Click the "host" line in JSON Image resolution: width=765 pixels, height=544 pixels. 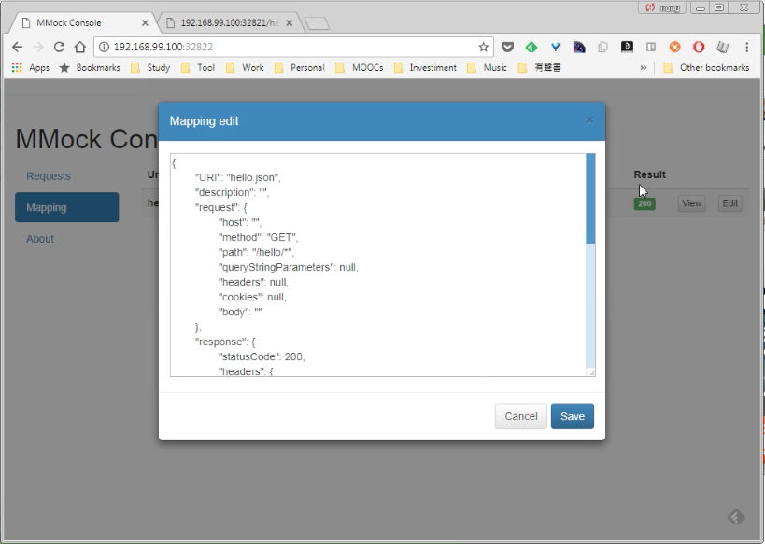(x=240, y=222)
